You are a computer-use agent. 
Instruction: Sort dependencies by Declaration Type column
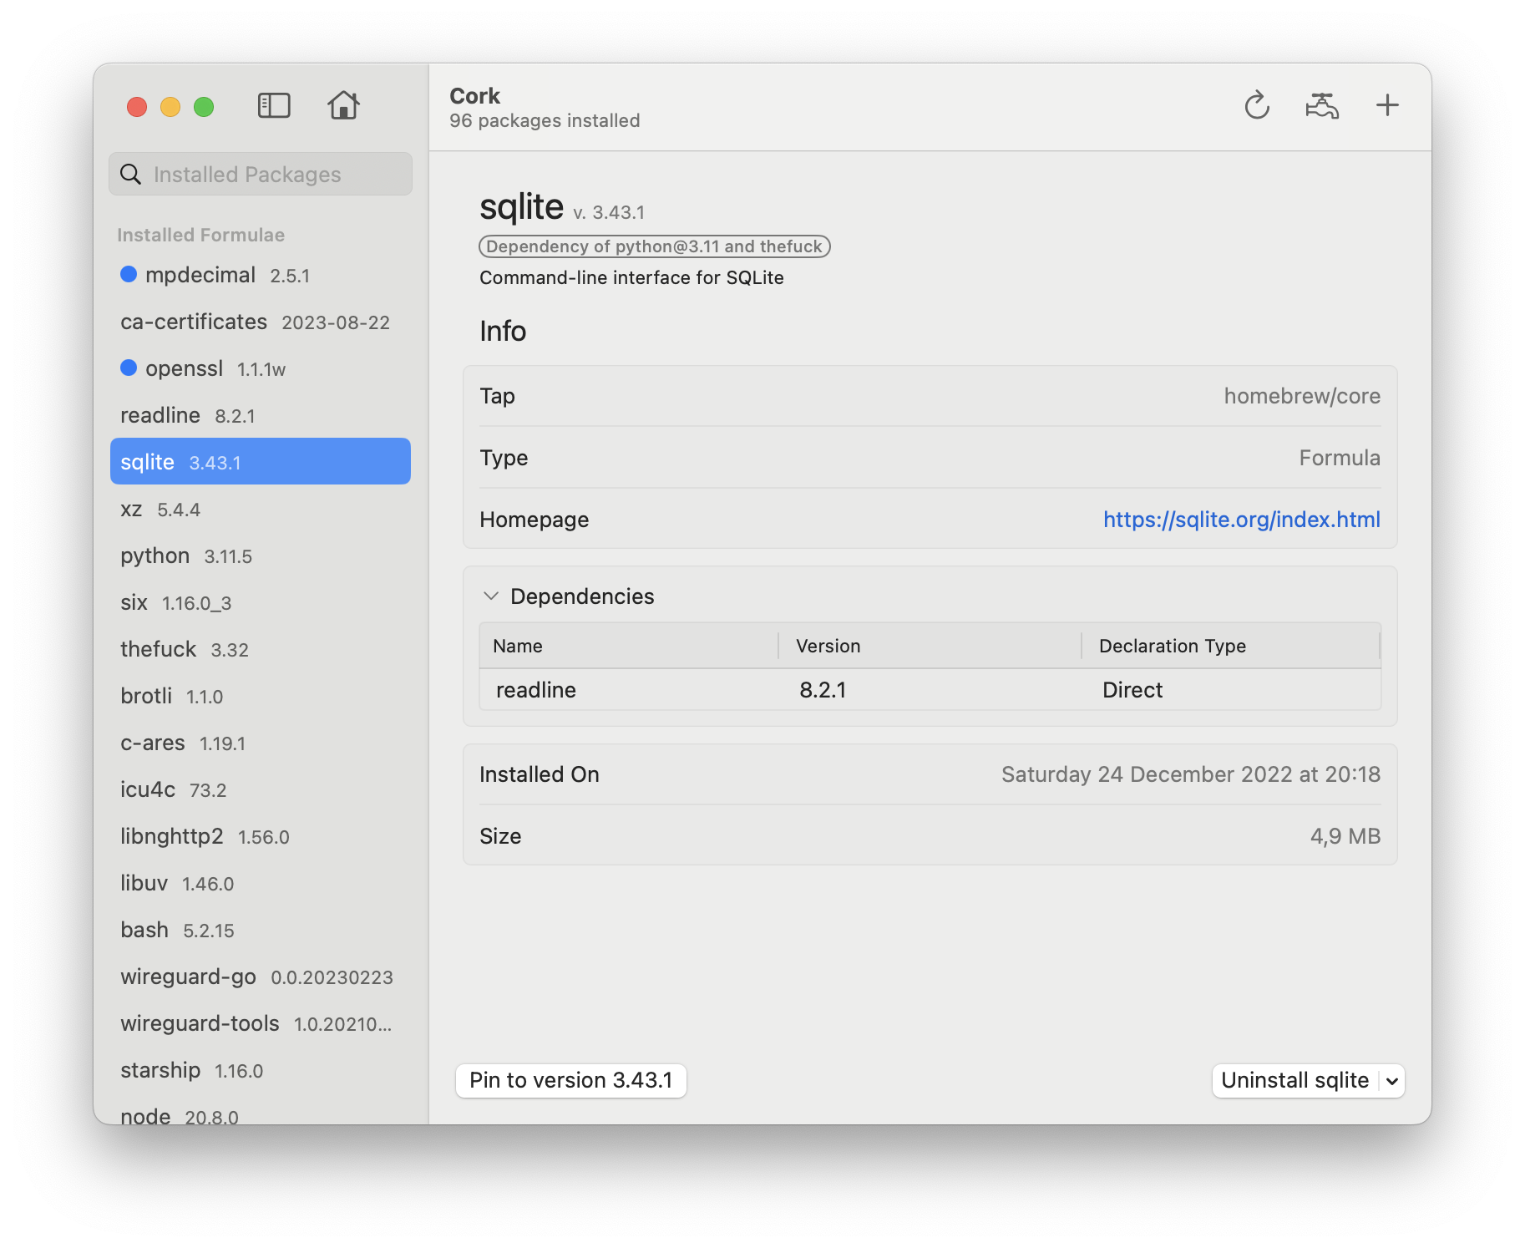click(x=1231, y=646)
